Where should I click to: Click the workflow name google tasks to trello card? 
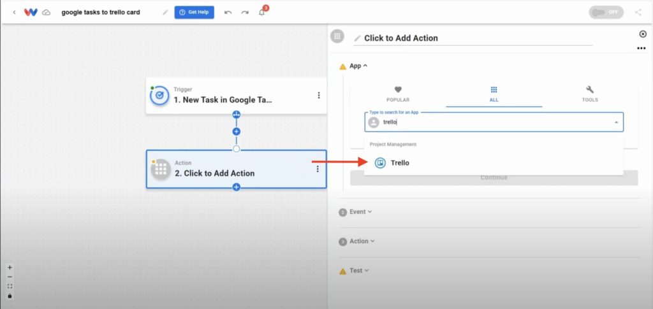pos(101,13)
